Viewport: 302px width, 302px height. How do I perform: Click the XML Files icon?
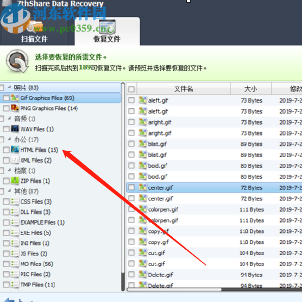(15, 160)
